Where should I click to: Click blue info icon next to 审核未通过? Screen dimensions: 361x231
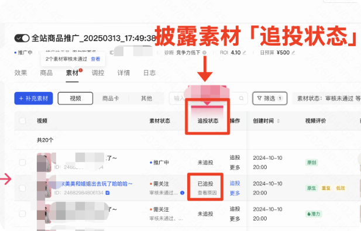(182, 193)
